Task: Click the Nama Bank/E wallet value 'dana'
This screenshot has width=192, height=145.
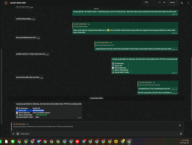Action: (x=37, y=117)
